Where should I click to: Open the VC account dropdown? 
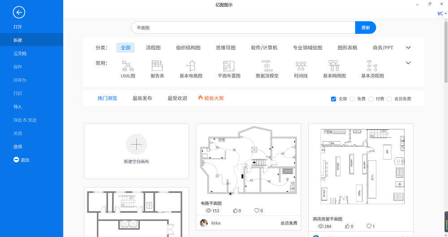click(x=442, y=13)
